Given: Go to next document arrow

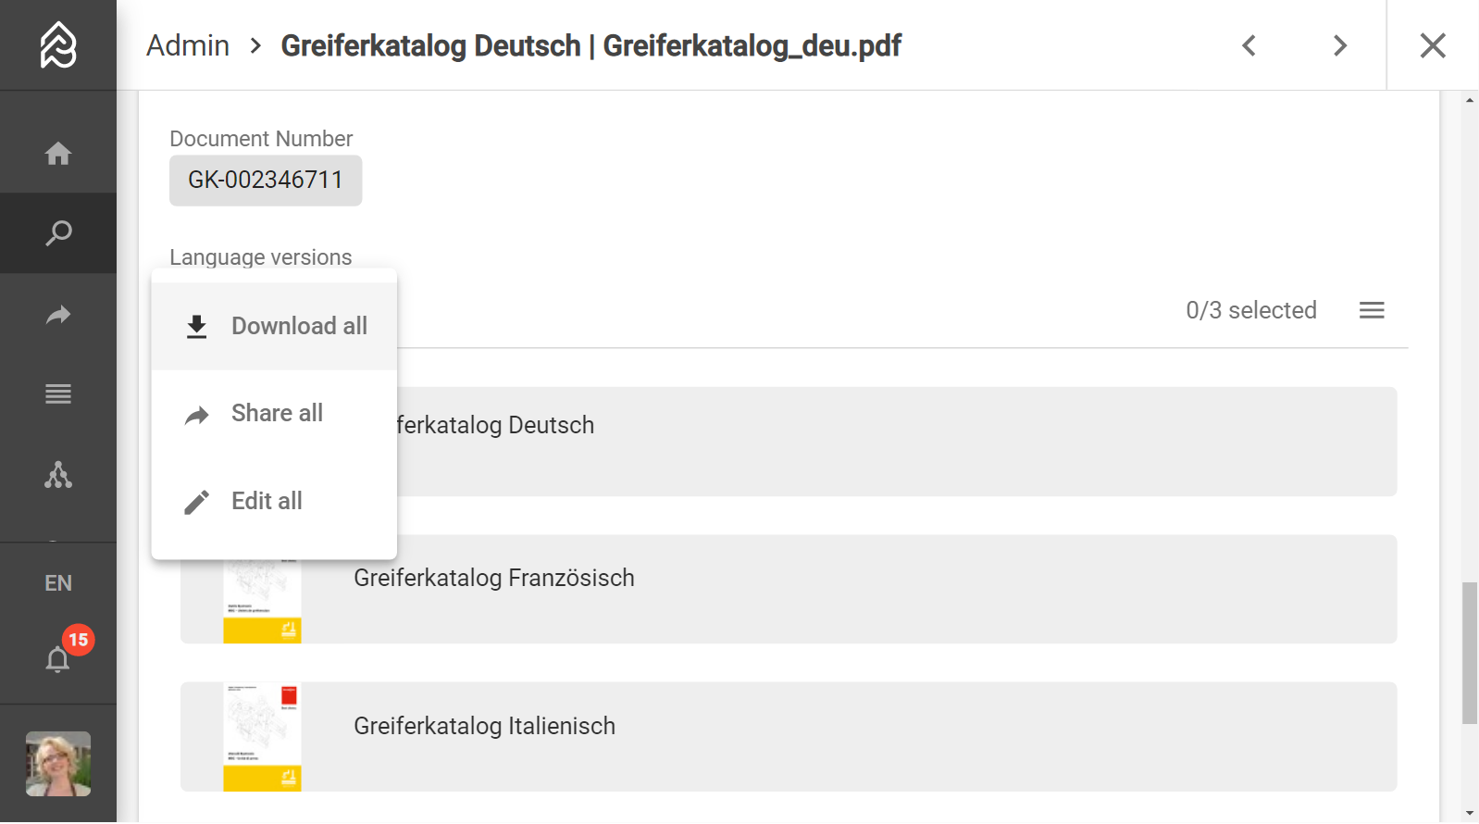Looking at the screenshot, I should (x=1339, y=45).
